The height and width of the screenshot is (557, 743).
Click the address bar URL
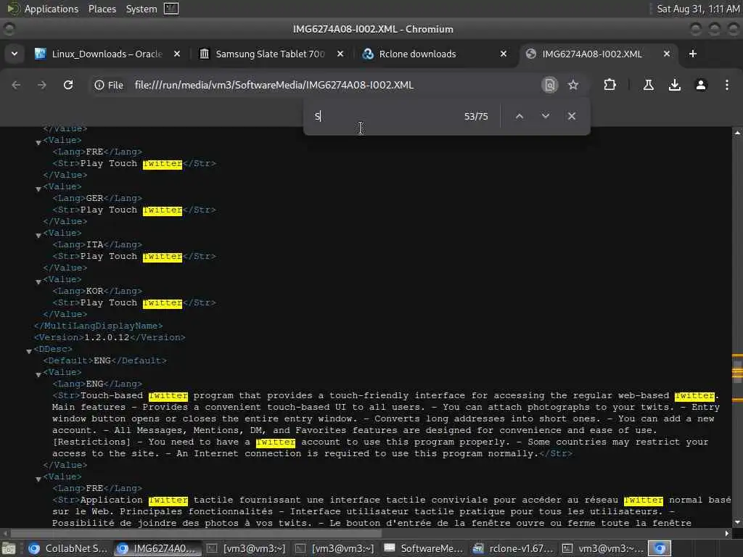click(274, 85)
